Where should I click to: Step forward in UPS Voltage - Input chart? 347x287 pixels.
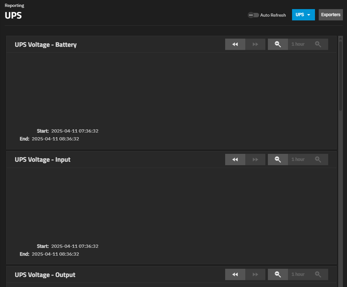pyautogui.click(x=255, y=160)
